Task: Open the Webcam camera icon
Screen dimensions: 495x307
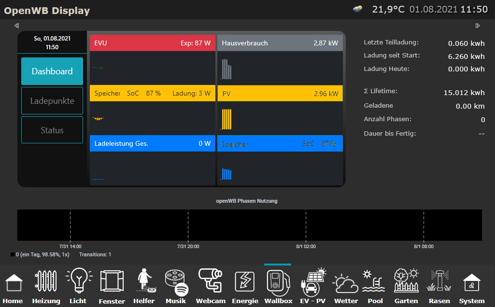Action: [x=210, y=281]
